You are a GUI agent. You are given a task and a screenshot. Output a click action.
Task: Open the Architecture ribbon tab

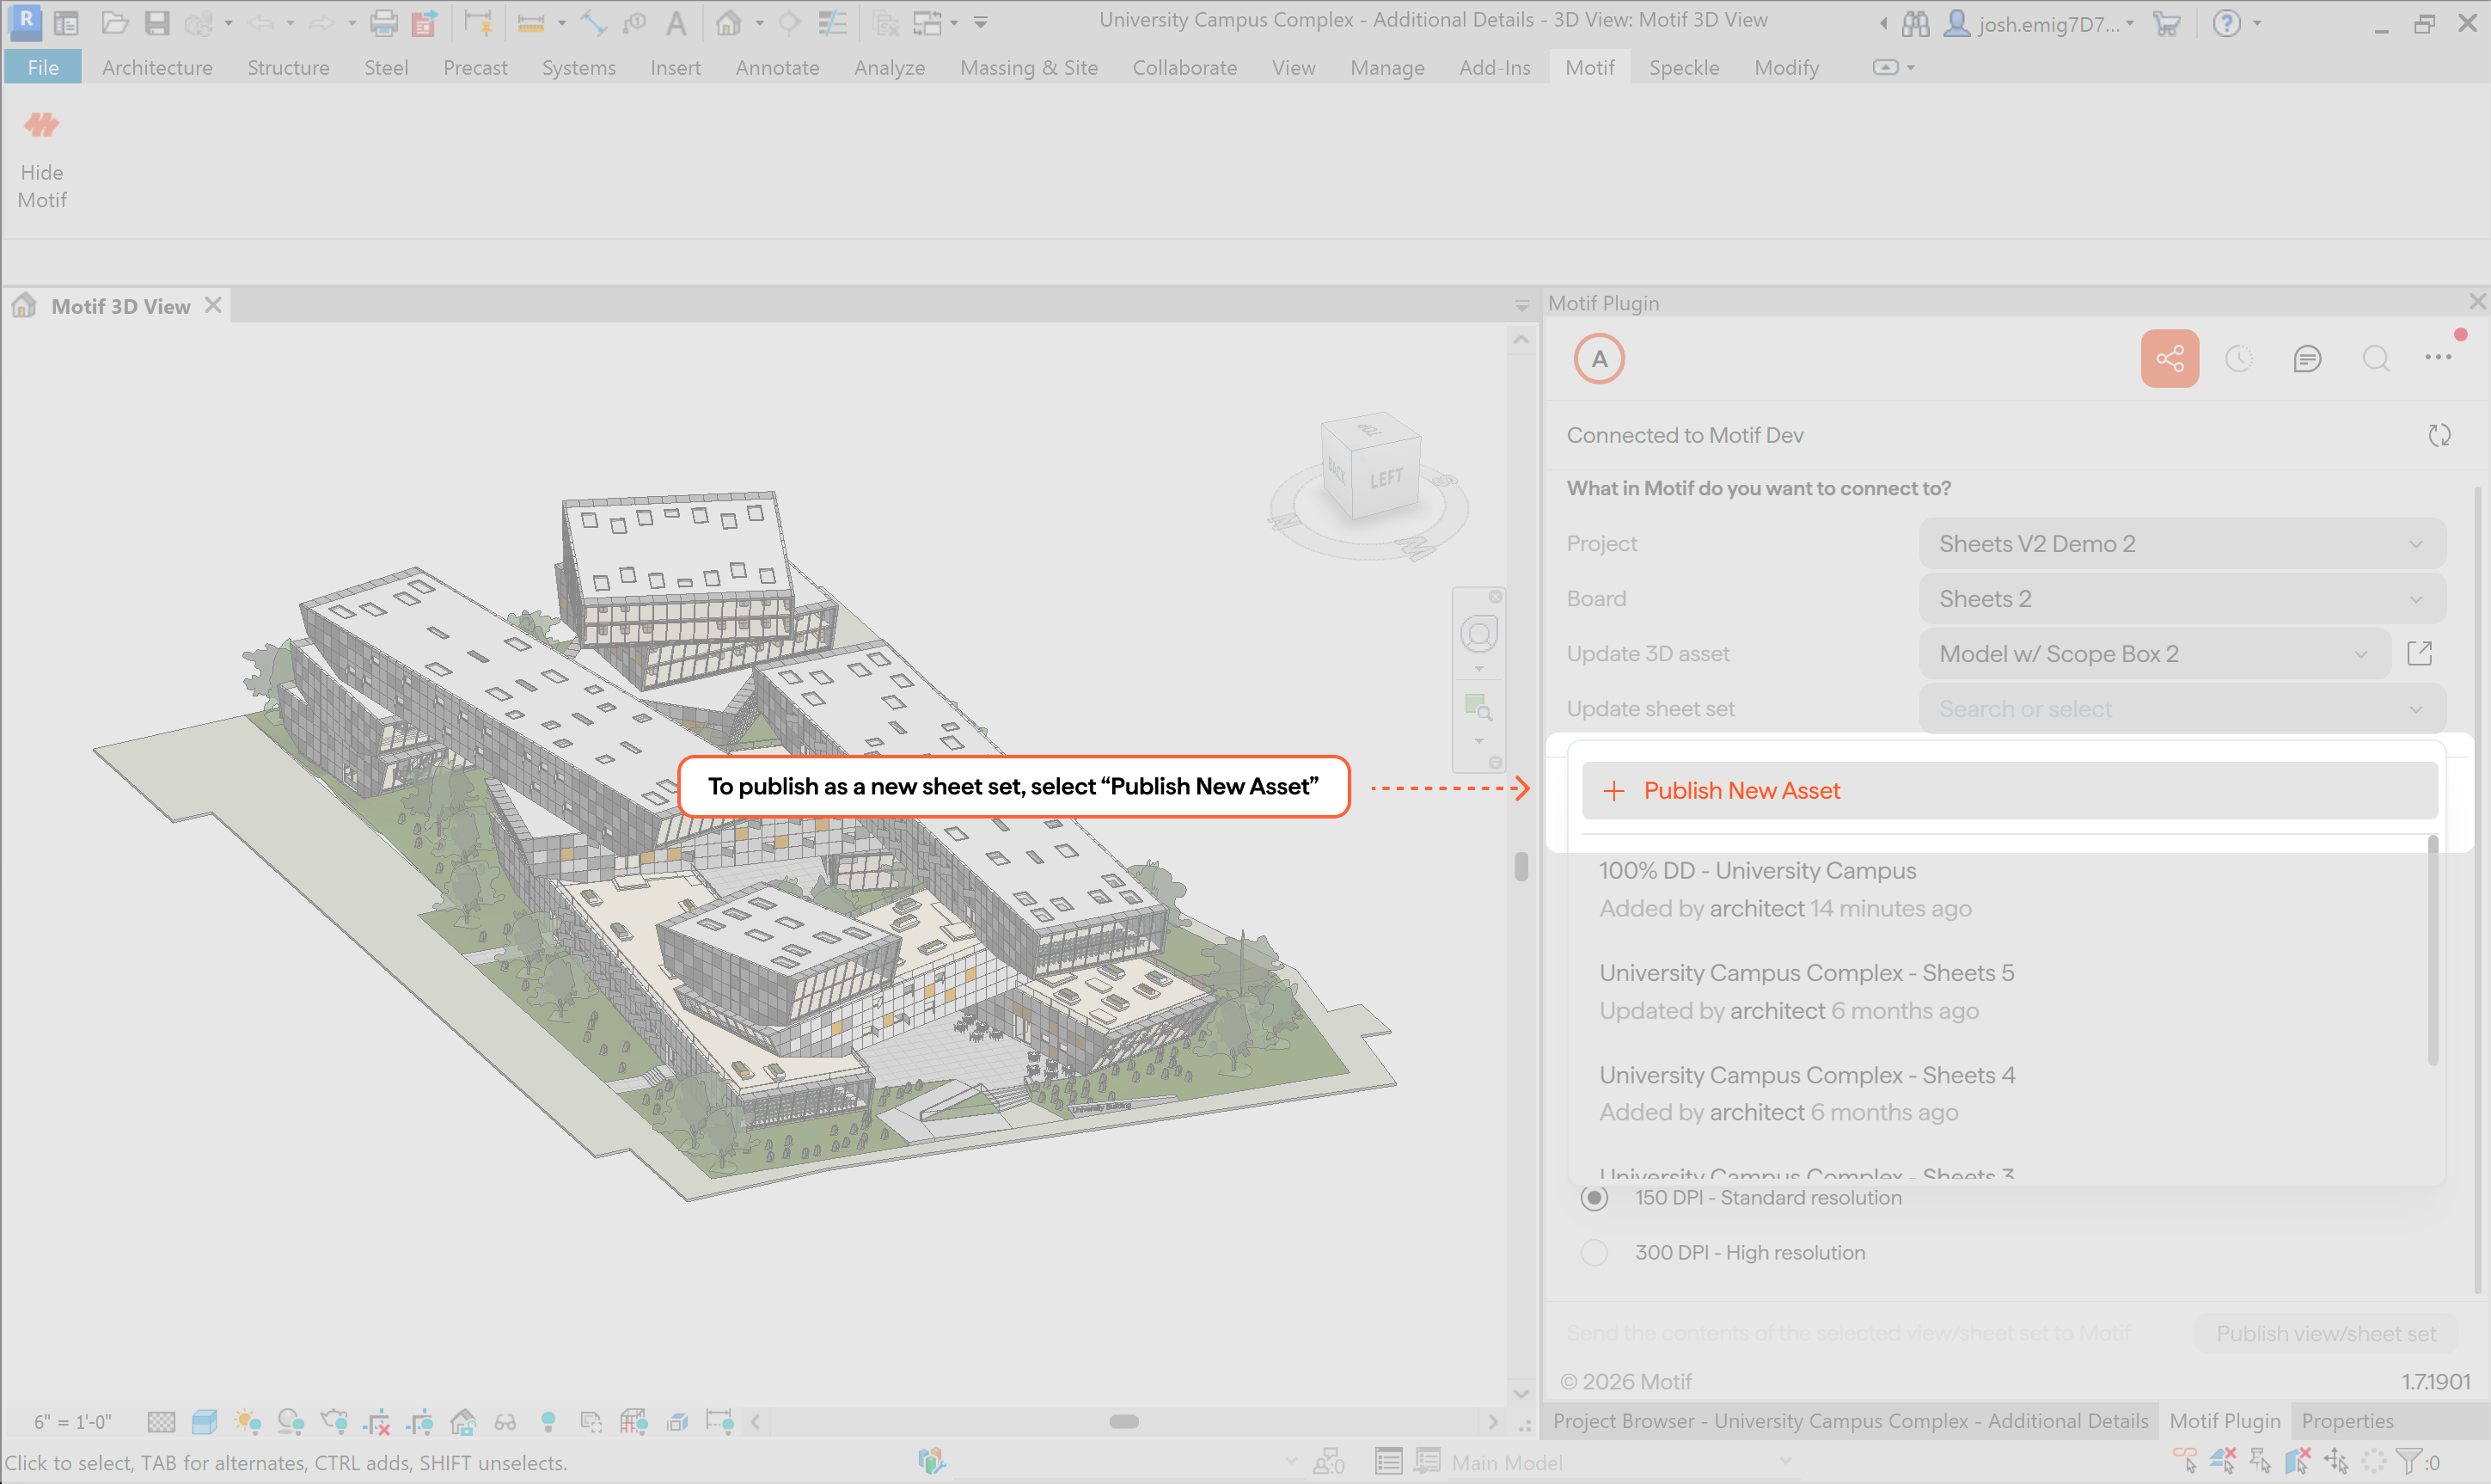pos(157,67)
